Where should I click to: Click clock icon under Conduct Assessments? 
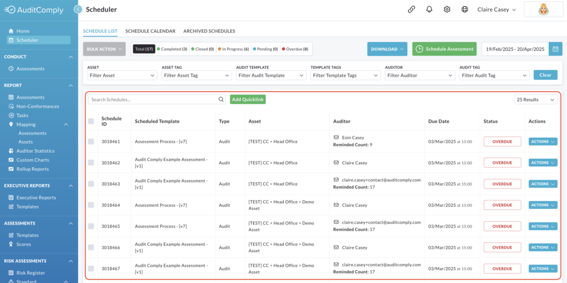point(11,69)
